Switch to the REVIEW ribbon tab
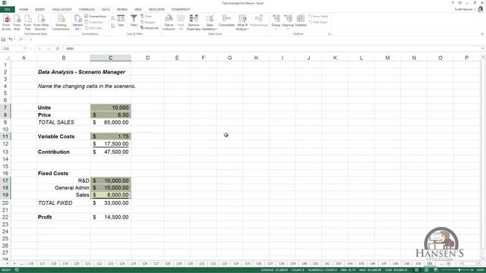486x273 pixels. pos(122,9)
